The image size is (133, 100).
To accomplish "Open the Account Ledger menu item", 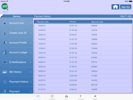I will 17,52.
